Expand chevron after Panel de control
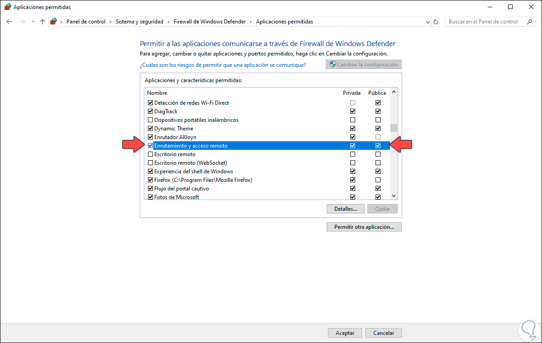Viewport: 542px width, 343px height. point(110,22)
